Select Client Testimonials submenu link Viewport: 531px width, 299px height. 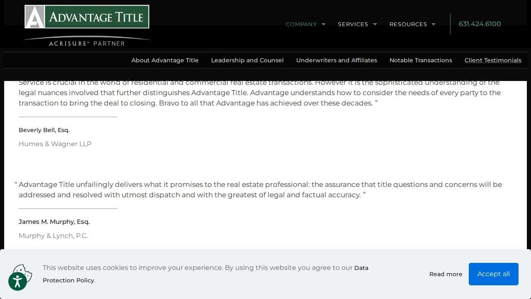click(x=493, y=60)
